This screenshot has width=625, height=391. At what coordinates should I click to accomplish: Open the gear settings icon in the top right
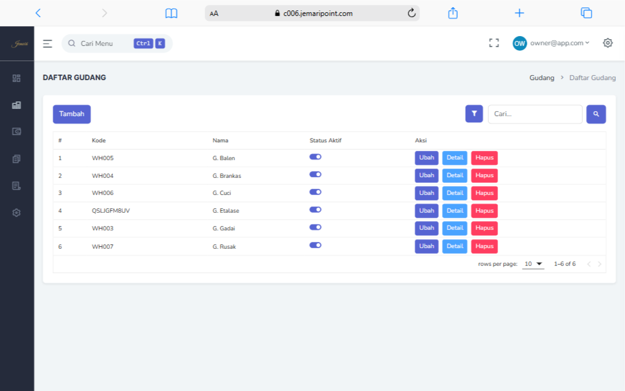[x=607, y=43]
